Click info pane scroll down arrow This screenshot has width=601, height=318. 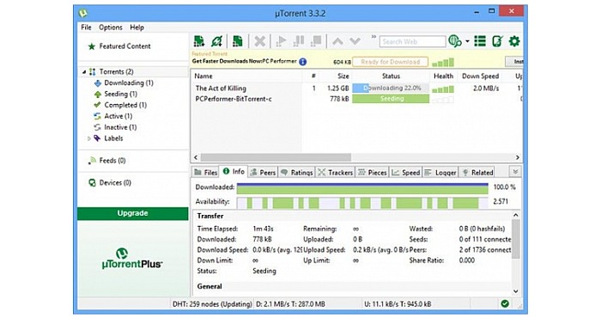point(516,291)
